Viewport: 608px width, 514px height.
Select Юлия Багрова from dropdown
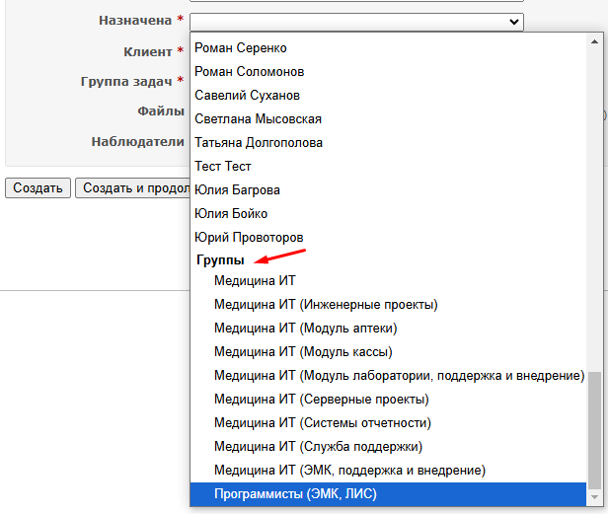pyautogui.click(x=237, y=190)
